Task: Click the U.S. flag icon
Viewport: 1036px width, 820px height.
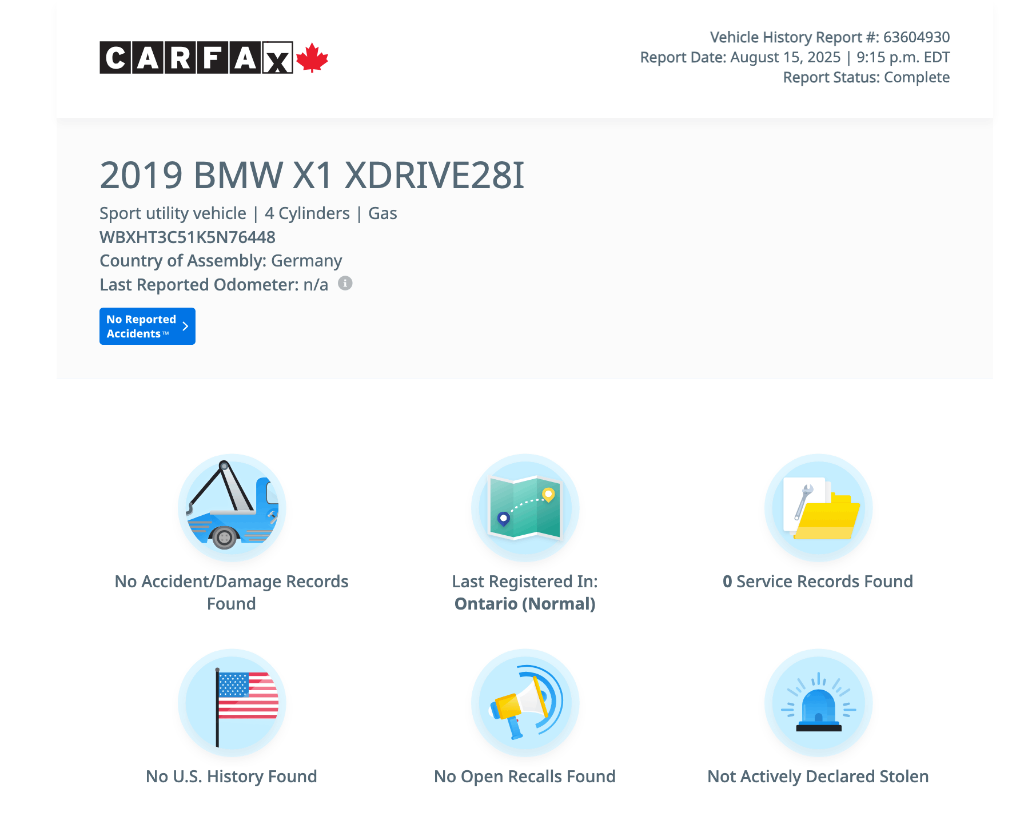Action: click(232, 703)
